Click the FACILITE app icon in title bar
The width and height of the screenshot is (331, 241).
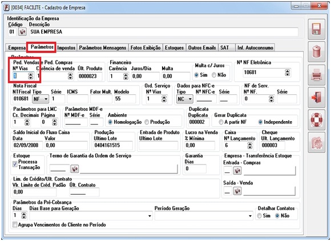coord(7,7)
